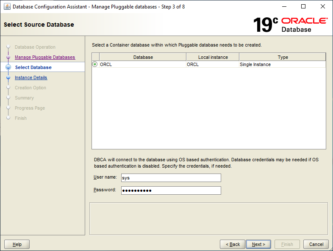The image size is (333, 251).
Task: Click the Select Database step bullet icon
Action: pyautogui.click(x=8, y=67)
